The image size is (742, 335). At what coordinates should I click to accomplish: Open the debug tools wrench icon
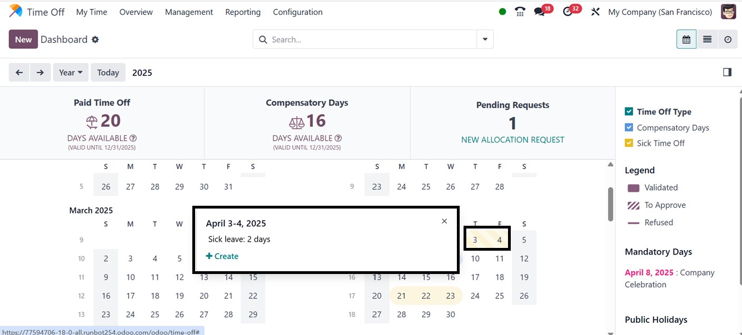point(595,12)
